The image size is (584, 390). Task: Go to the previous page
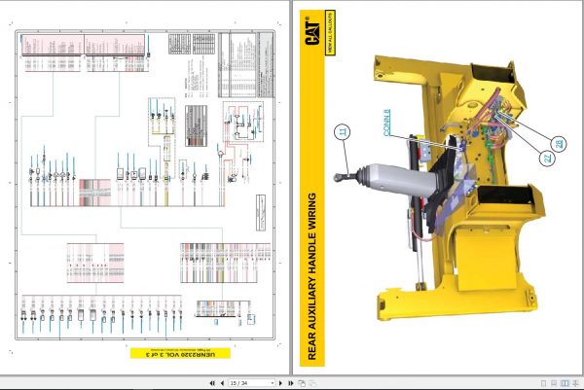[x=222, y=383]
